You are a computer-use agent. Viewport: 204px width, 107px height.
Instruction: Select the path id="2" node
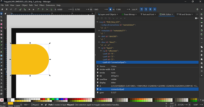tap(109, 59)
